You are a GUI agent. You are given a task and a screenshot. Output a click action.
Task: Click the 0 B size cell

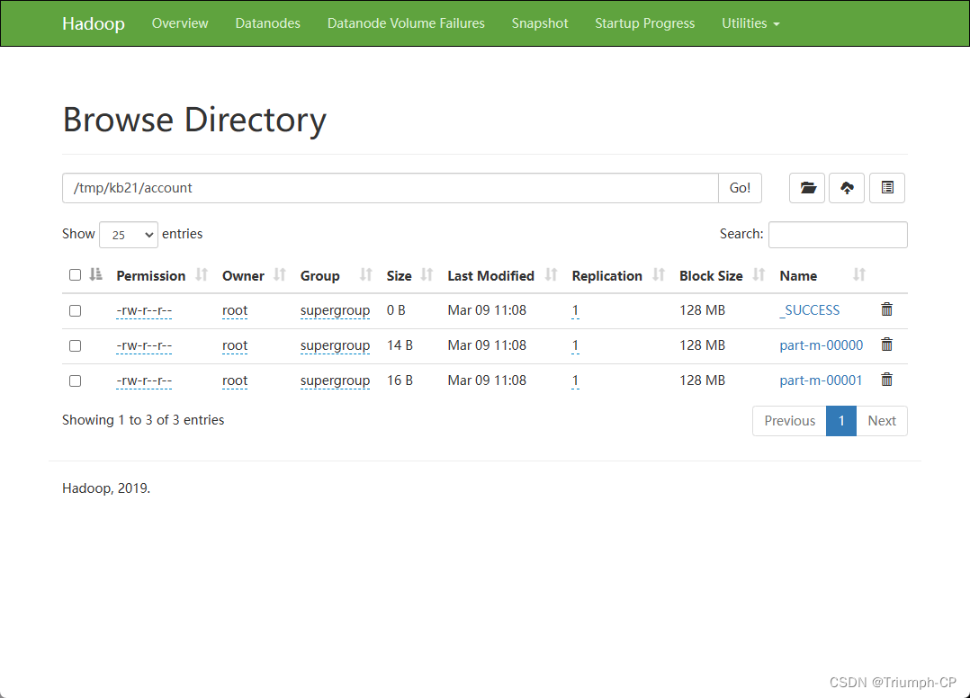point(396,310)
